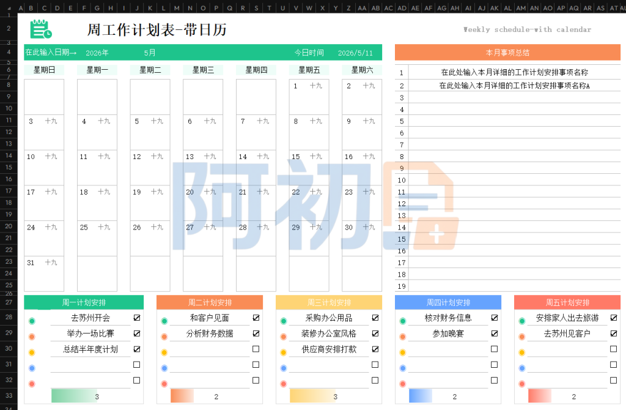Click the orange 周二 progress bar
The height and width of the screenshot is (410, 626).
pyautogui.click(x=182, y=396)
